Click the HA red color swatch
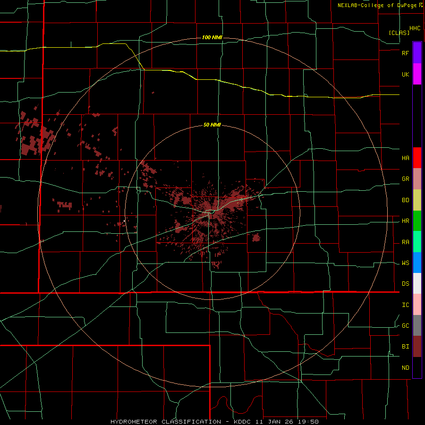Viewport: 425px width, 425px height. click(417, 158)
